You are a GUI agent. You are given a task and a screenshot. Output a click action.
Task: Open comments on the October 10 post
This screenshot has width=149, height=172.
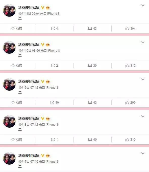(92, 66)
